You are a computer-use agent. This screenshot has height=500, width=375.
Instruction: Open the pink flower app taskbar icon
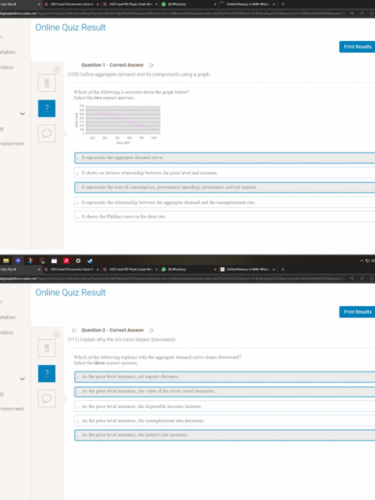click(42, 261)
